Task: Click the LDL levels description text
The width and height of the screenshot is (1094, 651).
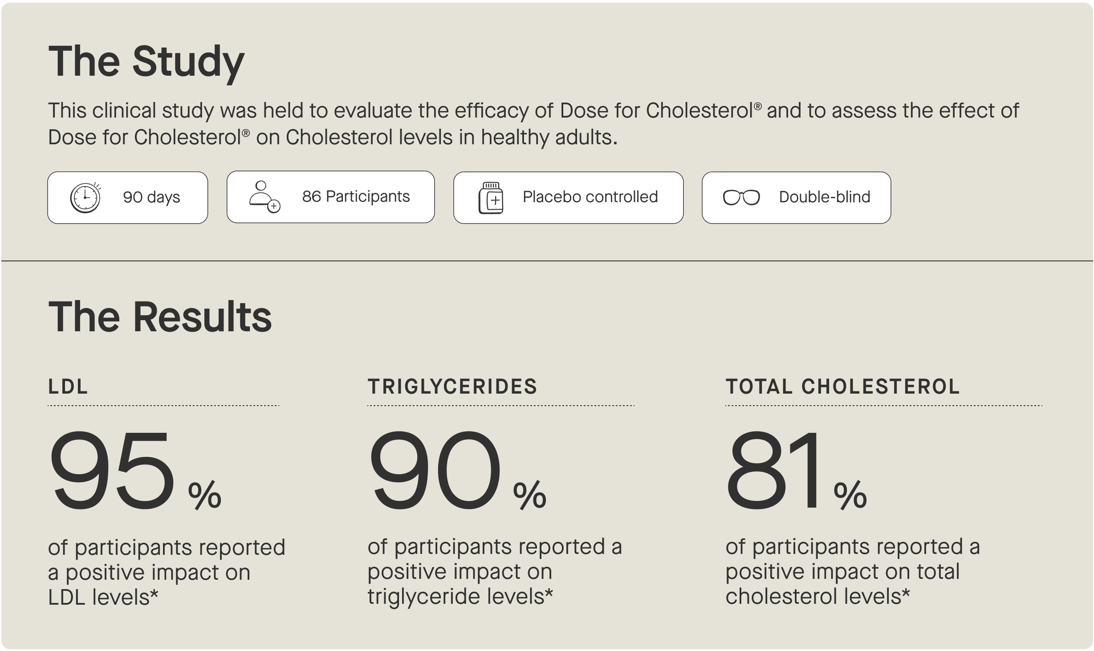Action: tap(167, 572)
